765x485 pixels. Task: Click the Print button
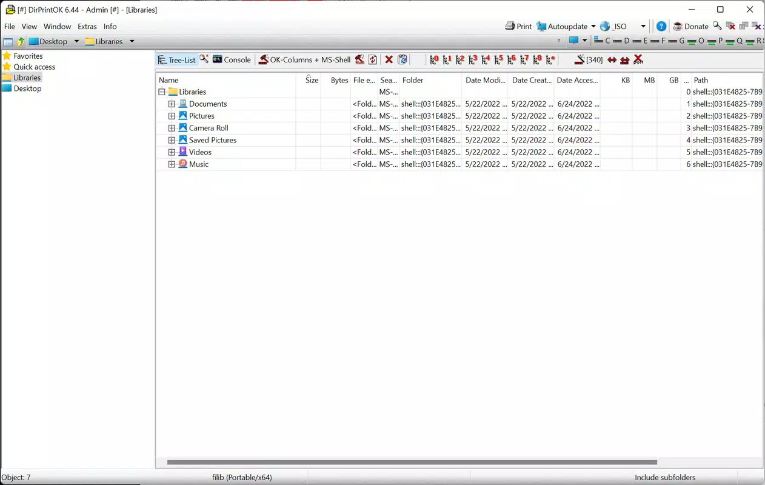[518, 26]
